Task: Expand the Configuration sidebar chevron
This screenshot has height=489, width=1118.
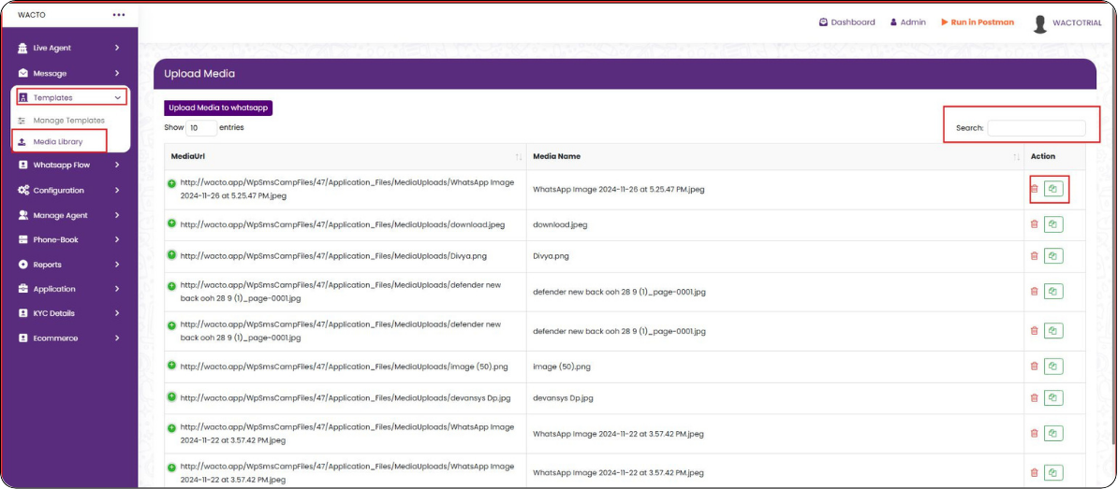Action: (117, 190)
